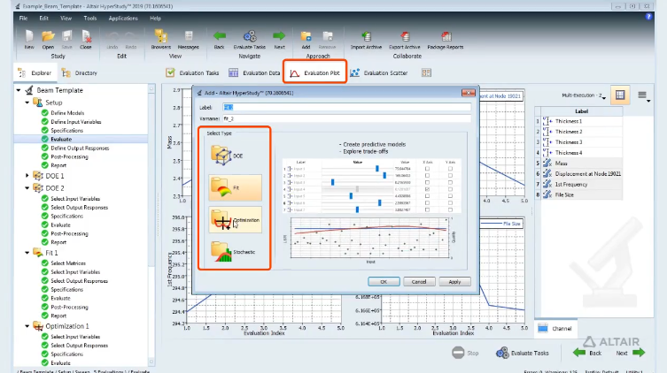Click the bottom Back green arrow

click(579, 352)
